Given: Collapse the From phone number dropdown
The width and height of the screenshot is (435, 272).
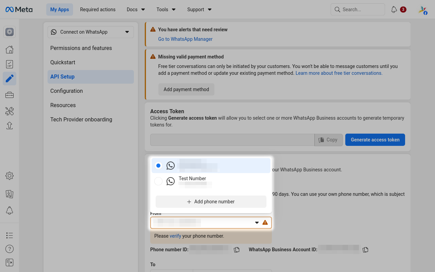Looking at the screenshot, I should click(x=257, y=223).
